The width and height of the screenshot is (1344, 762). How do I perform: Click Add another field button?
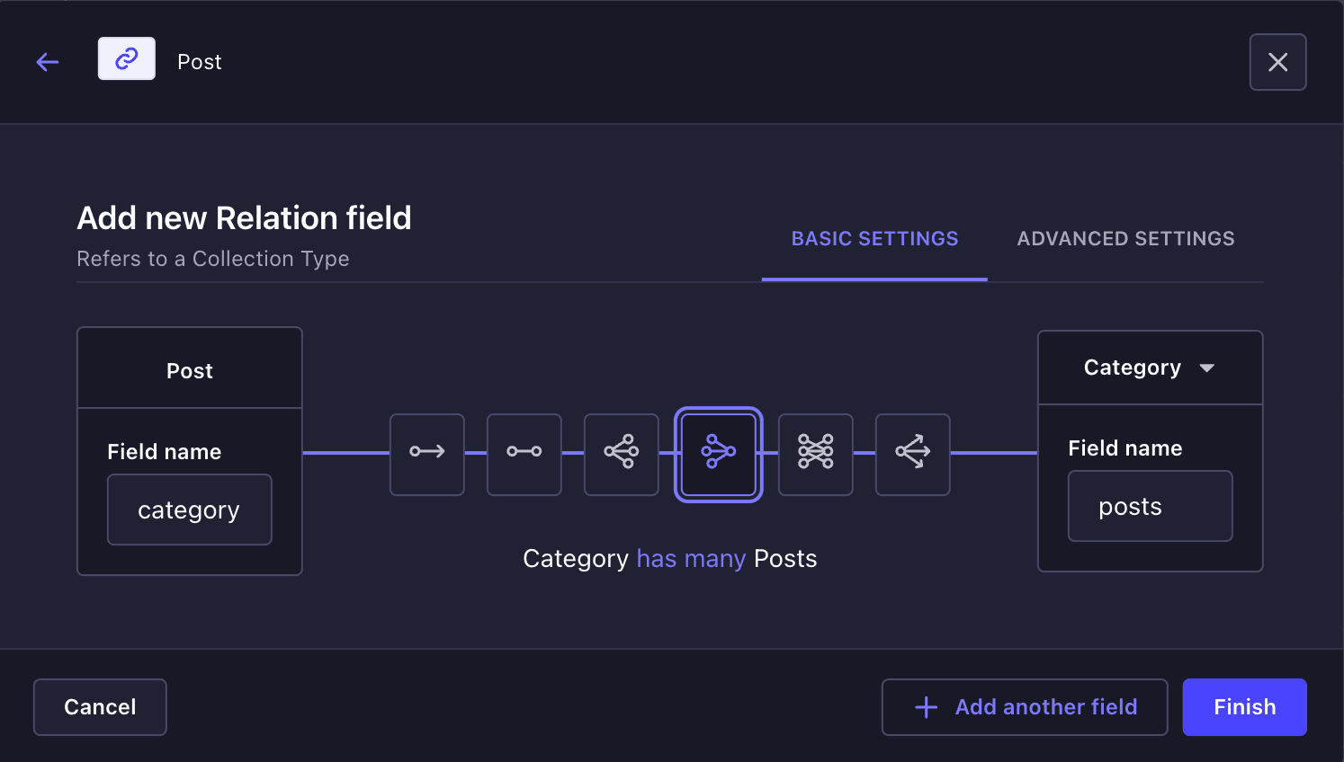(1025, 707)
